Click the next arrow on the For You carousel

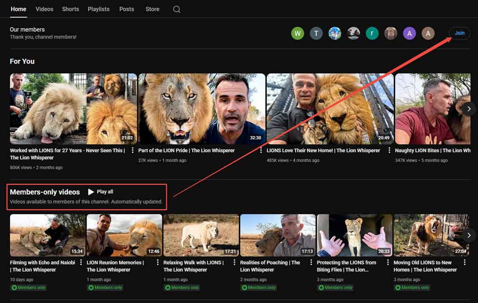469,108
